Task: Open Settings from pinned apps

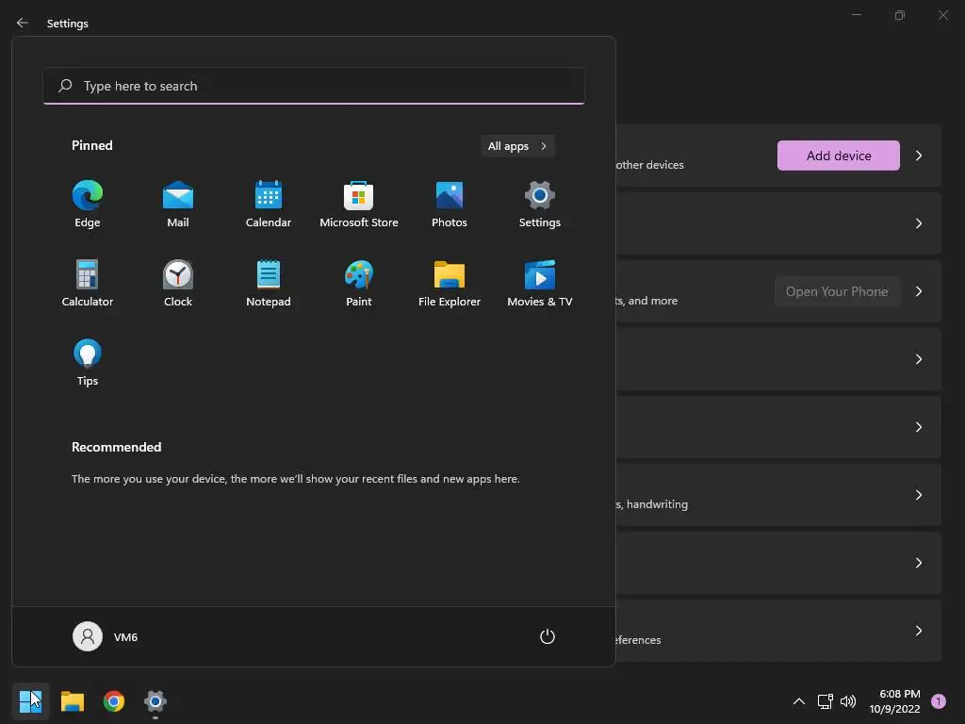Action: click(x=540, y=205)
